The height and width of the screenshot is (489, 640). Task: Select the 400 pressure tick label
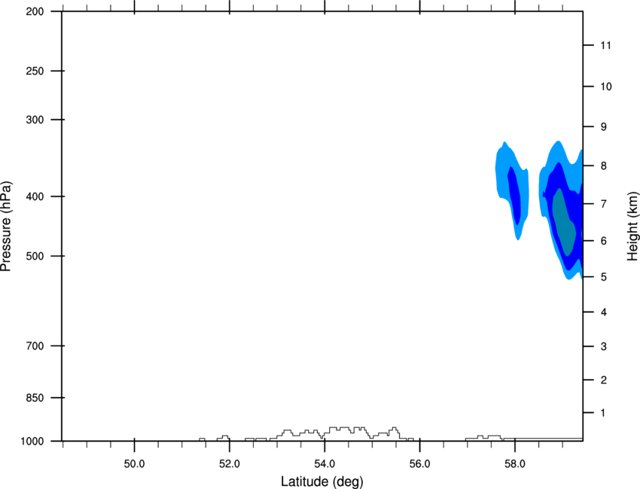35,196
